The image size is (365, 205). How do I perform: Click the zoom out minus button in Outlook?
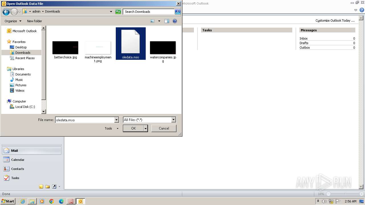(328, 194)
